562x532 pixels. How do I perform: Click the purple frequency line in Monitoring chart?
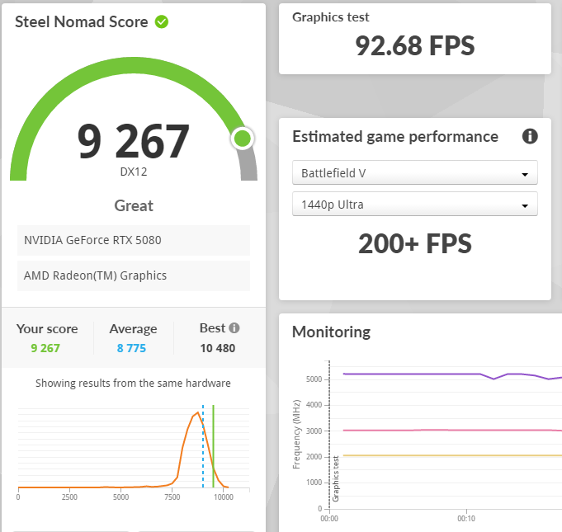pos(413,374)
